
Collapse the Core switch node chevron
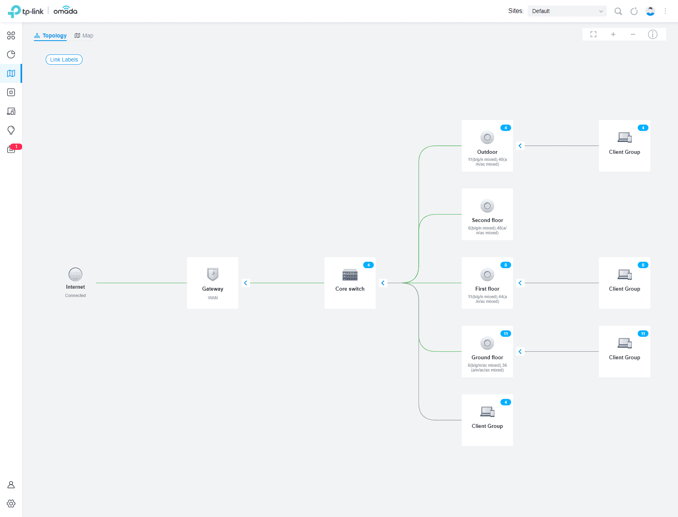click(383, 283)
